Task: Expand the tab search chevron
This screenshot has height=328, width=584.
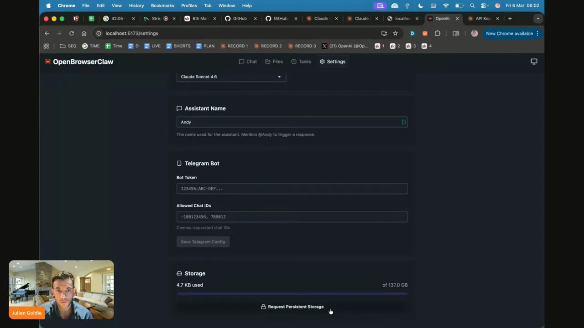Action: point(538,19)
